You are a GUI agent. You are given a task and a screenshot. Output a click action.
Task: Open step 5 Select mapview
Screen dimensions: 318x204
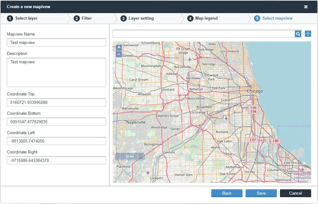pyautogui.click(x=273, y=18)
